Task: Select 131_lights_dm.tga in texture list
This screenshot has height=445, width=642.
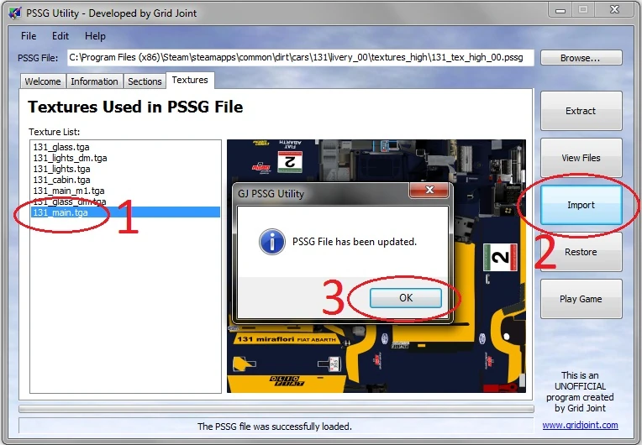Action: coord(125,158)
